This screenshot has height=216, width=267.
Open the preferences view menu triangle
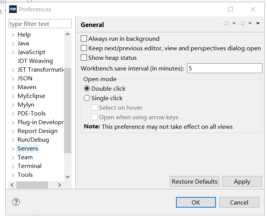pyautogui.click(x=258, y=24)
